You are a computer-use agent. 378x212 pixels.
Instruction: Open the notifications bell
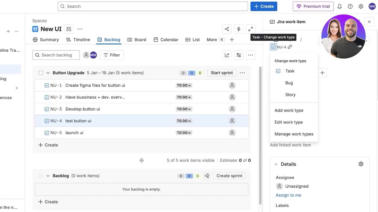tap(340, 6)
